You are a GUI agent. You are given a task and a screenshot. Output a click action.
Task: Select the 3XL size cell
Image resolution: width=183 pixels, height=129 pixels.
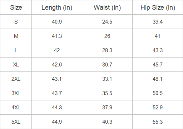(16, 93)
